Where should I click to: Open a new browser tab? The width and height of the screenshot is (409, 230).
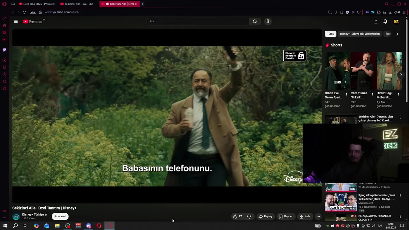click(x=143, y=4)
